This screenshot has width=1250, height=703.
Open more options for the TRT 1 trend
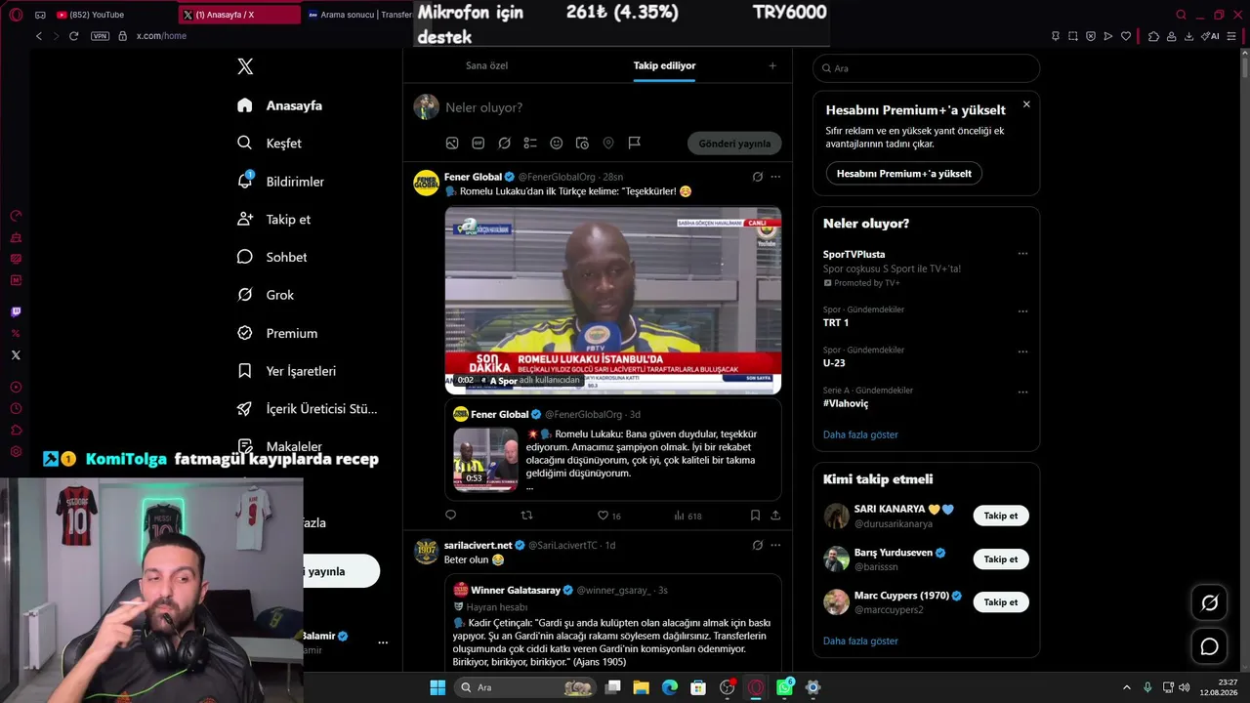[x=1022, y=311]
